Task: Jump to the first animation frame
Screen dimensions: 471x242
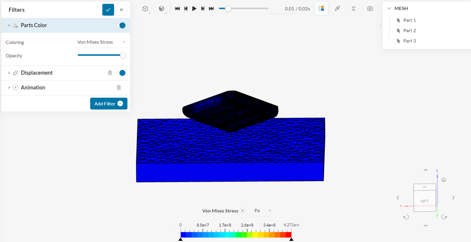Action: (x=177, y=9)
